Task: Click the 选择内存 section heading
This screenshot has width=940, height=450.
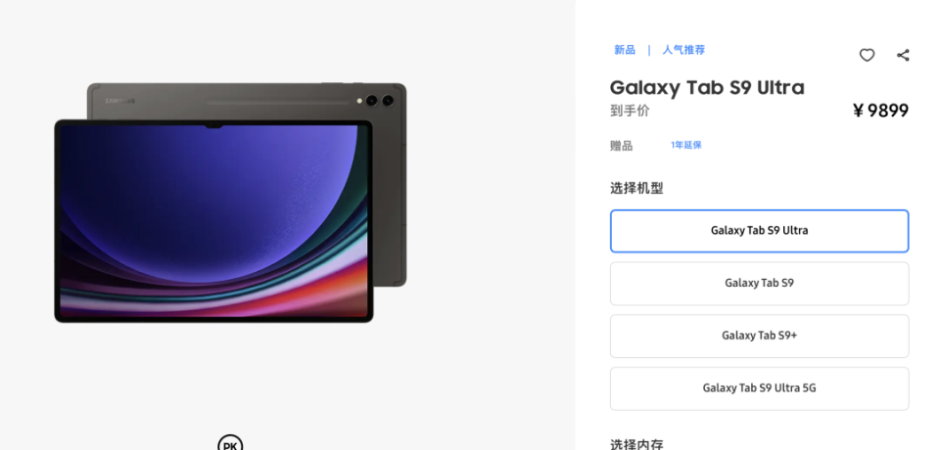Action: (636, 444)
